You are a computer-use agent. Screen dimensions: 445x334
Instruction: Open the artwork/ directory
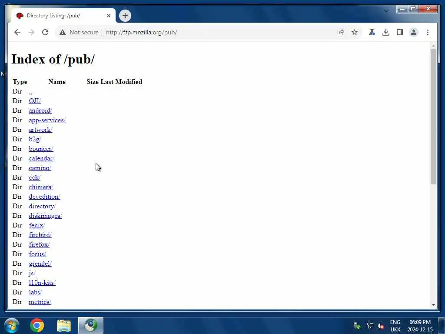pyautogui.click(x=40, y=130)
